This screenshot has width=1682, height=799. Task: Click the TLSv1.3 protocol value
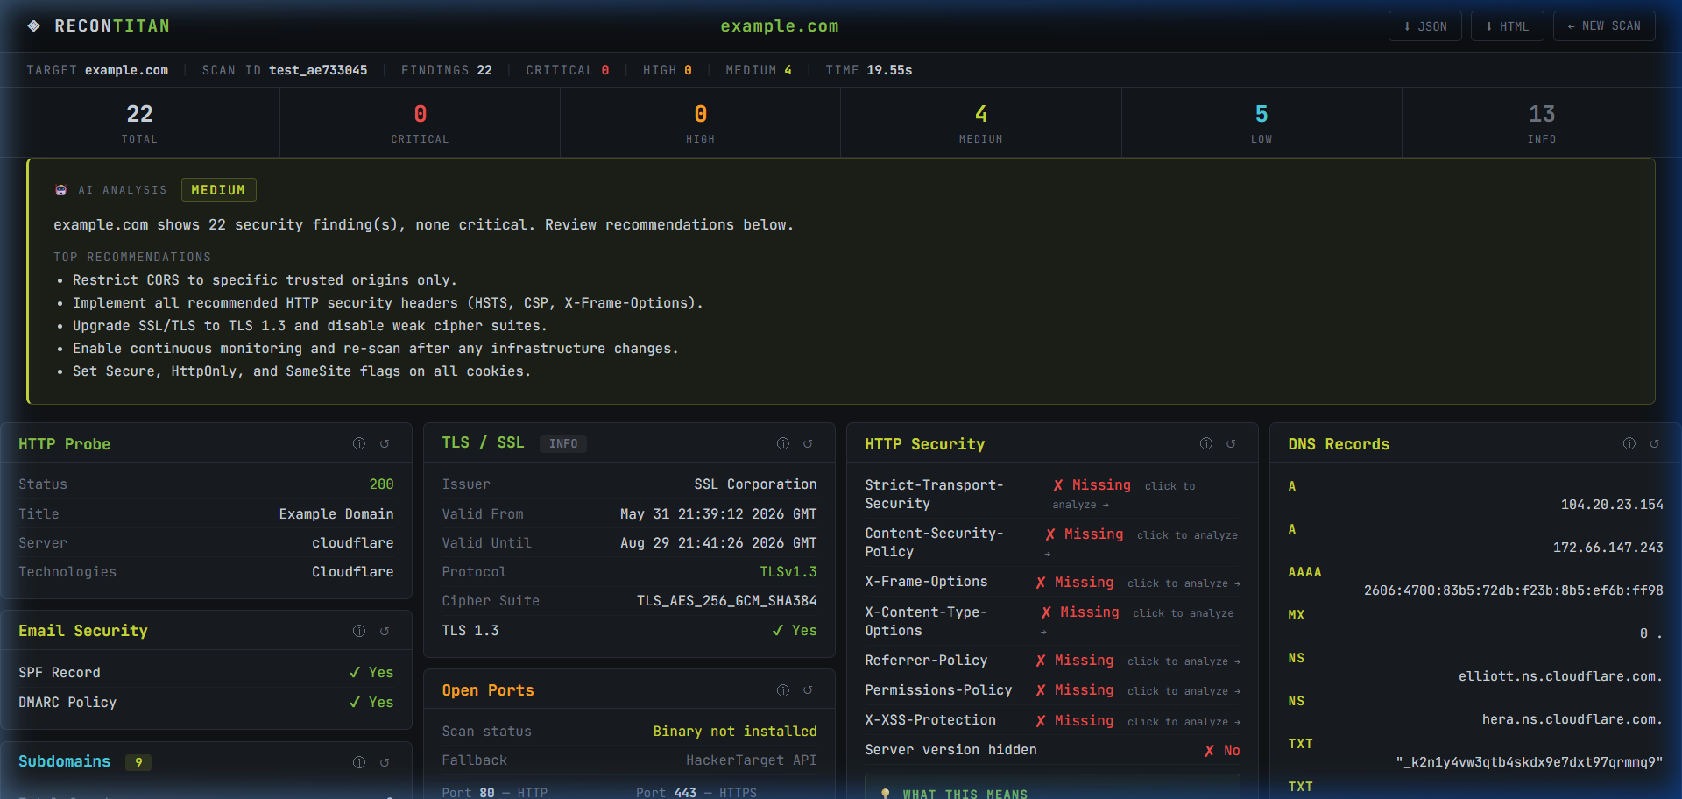click(788, 572)
